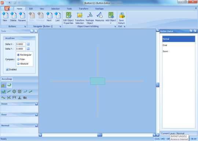Select midpoint snap line icon

[9, 91]
